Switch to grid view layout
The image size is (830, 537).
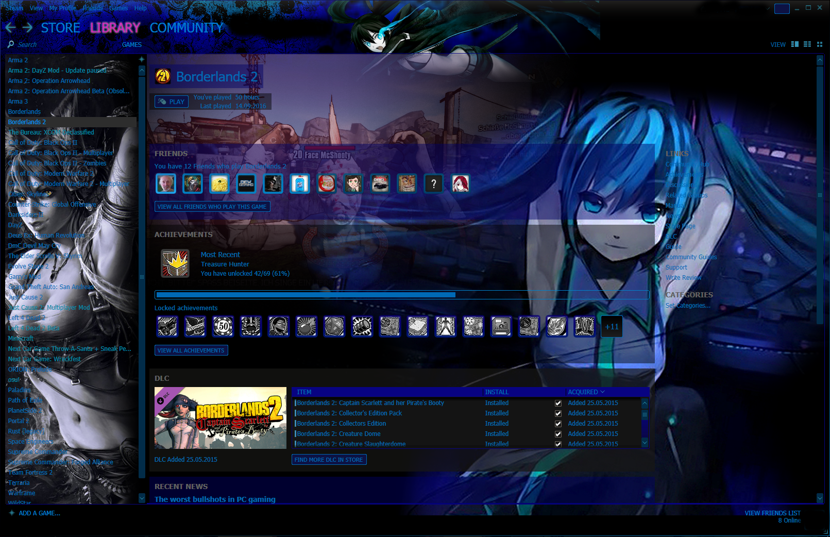pos(820,44)
